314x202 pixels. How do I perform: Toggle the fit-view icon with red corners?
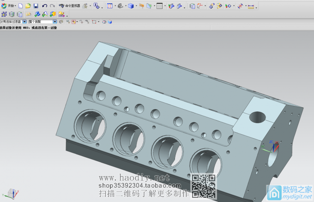(109, 6)
